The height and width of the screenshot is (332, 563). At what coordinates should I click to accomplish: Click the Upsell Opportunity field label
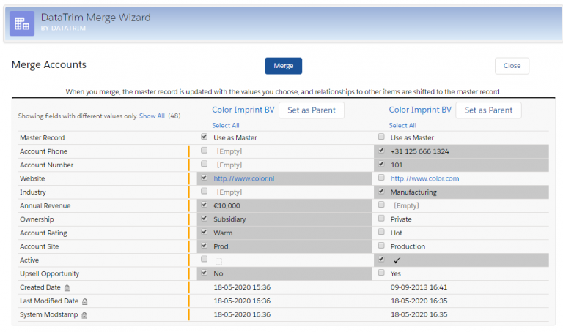tap(50, 274)
